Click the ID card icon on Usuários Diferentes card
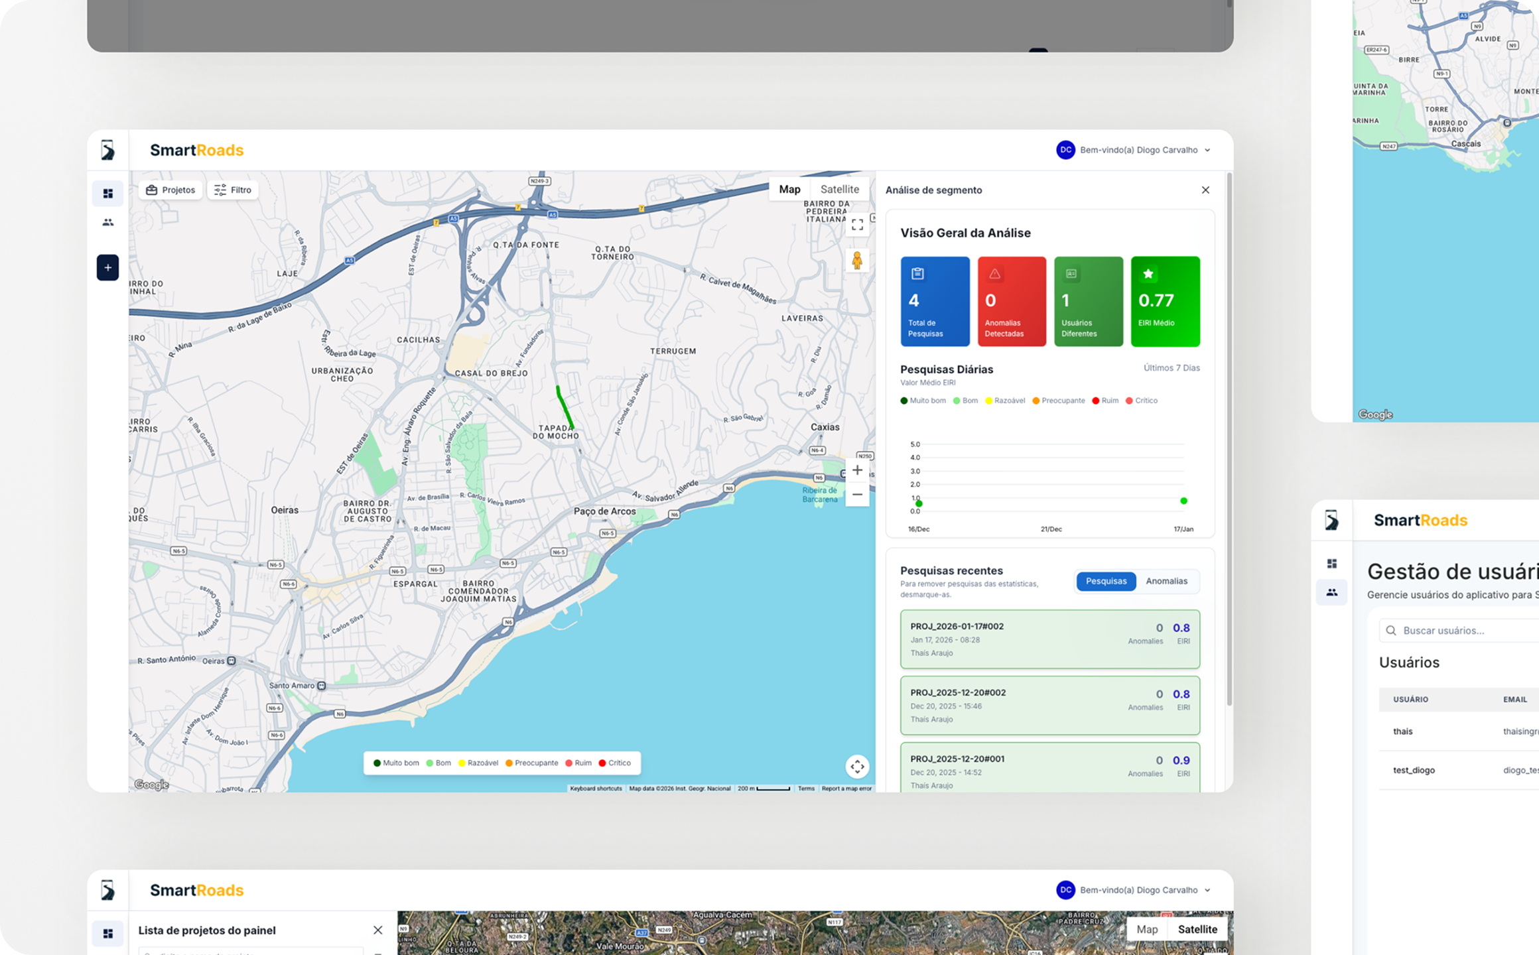Image resolution: width=1539 pixels, height=955 pixels. click(x=1071, y=273)
